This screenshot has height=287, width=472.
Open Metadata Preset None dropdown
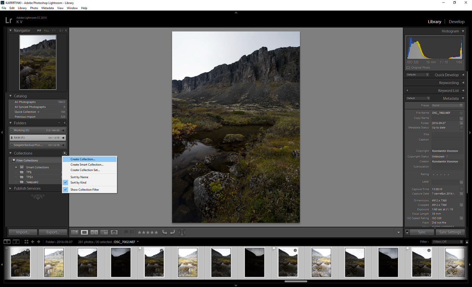447,106
